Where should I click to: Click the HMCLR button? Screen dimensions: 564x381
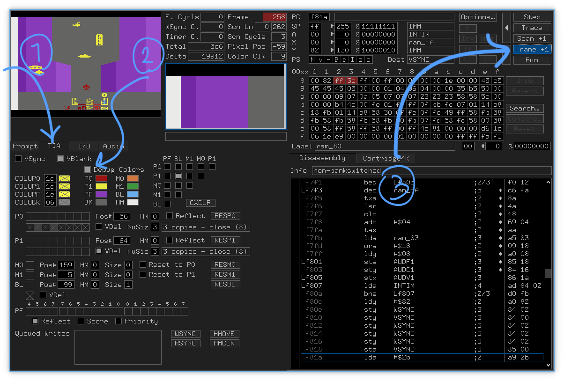(x=224, y=343)
